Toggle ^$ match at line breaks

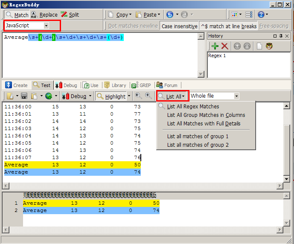click(229, 26)
